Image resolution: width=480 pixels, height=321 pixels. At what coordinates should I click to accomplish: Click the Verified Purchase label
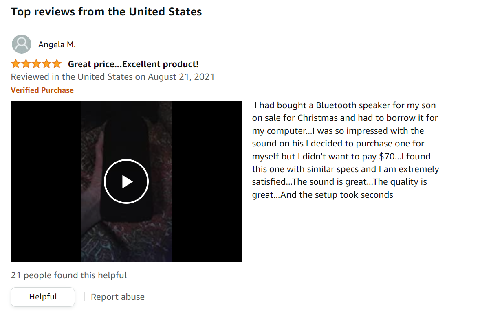[x=42, y=90]
